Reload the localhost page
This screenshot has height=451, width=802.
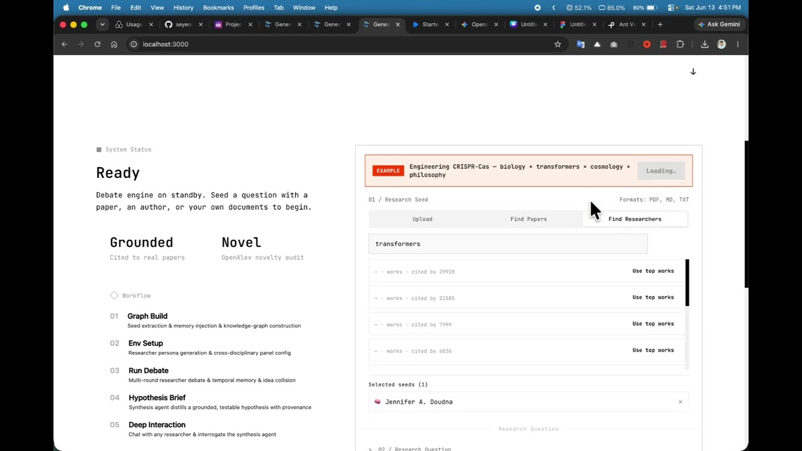(97, 44)
